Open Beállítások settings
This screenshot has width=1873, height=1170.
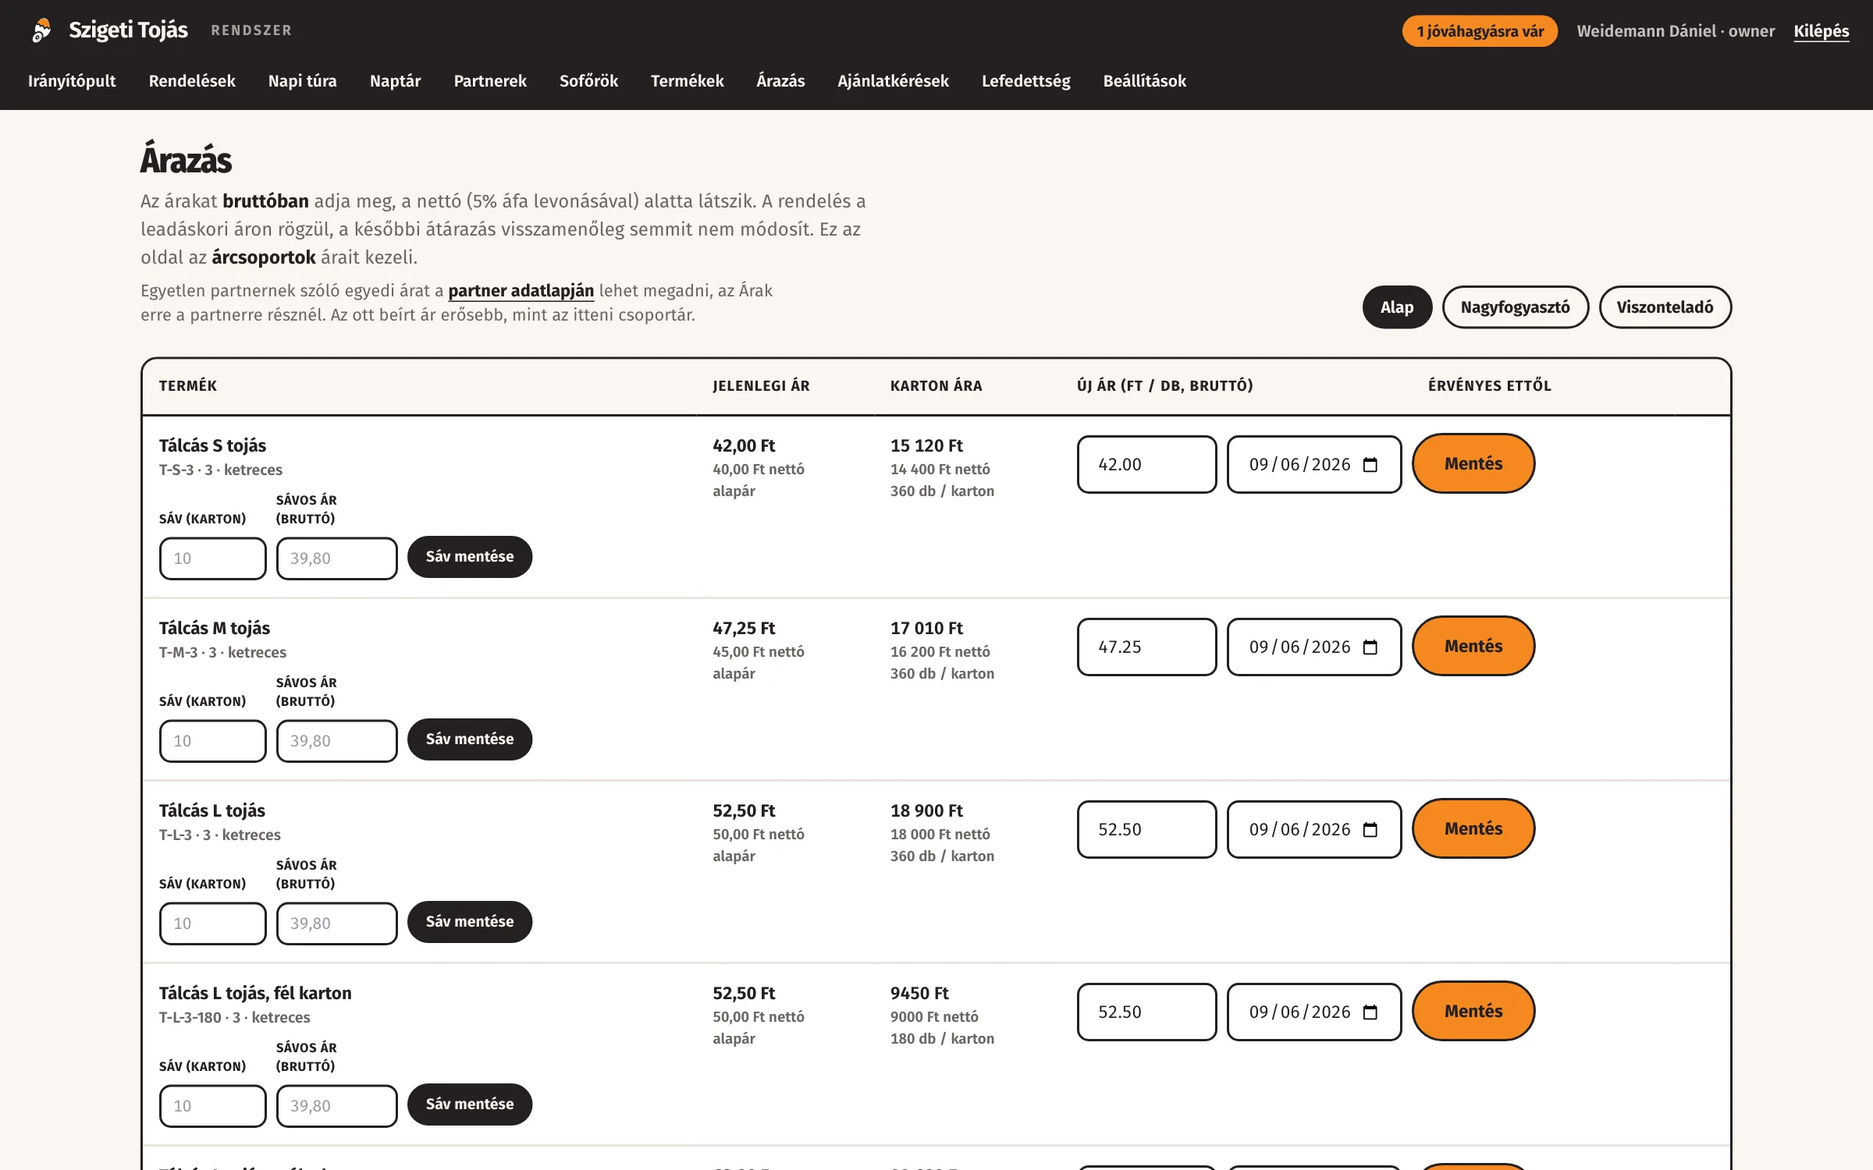pos(1144,81)
